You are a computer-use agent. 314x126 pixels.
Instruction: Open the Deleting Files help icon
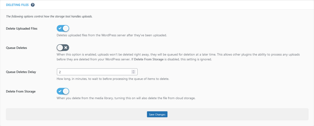click(33, 5)
